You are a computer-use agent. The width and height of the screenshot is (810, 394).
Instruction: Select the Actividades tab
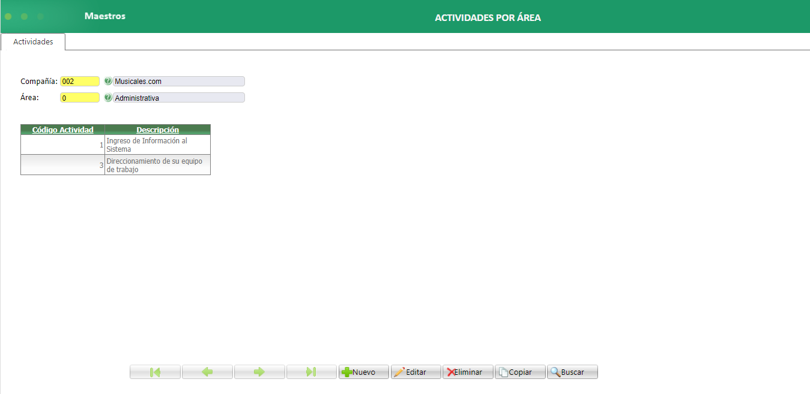[x=33, y=42]
